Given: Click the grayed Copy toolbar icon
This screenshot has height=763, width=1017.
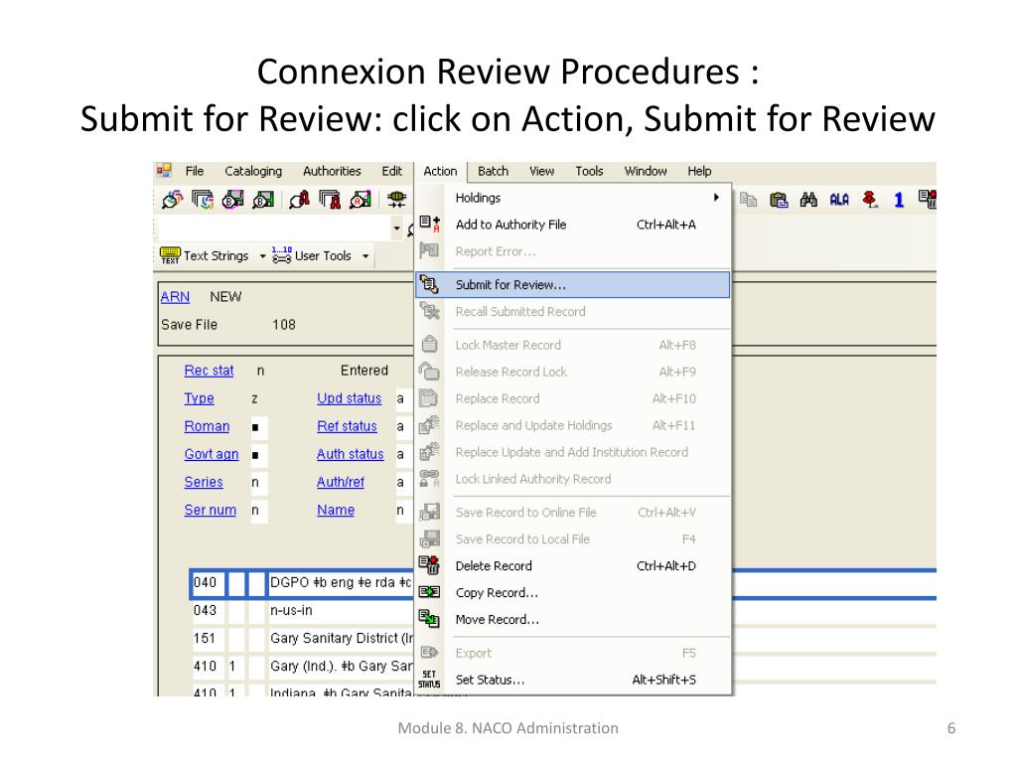Looking at the screenshot, I should tap(749, 200).
